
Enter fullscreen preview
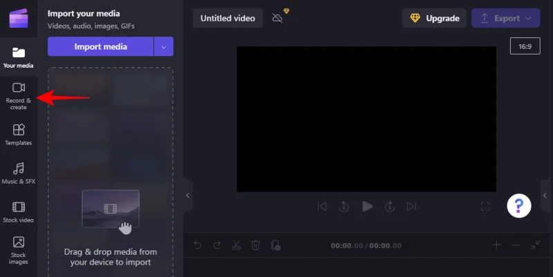485,207
